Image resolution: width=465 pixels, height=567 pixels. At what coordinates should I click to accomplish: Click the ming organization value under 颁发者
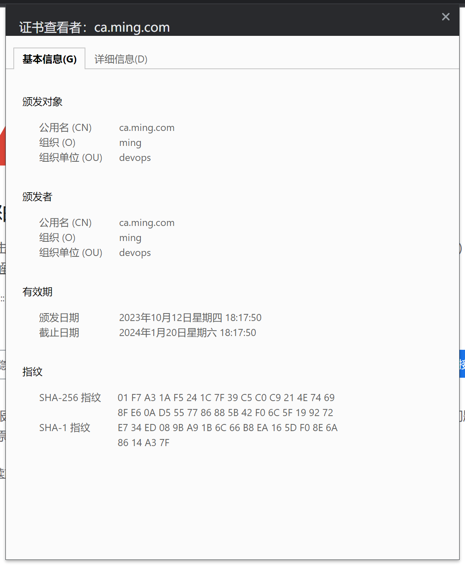click(130, 238)
